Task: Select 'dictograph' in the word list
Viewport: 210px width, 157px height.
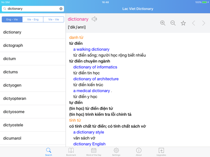Action: point(33,46)
